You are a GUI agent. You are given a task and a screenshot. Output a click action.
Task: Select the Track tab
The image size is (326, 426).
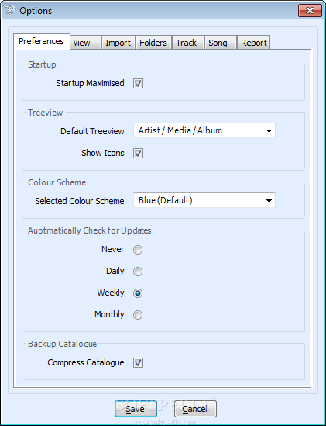[x=188, y=43]
